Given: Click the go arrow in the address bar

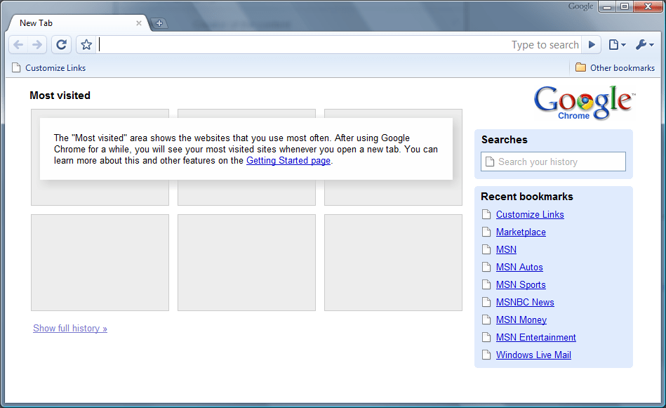Looking at the screenshot, I should pyautogui.click(x=591, y=44).
